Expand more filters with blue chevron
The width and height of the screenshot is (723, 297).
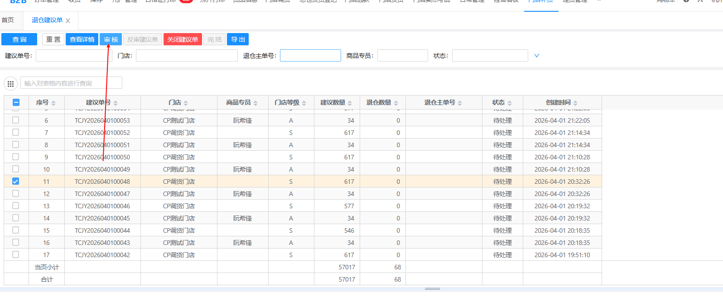[x=537, y=56]
